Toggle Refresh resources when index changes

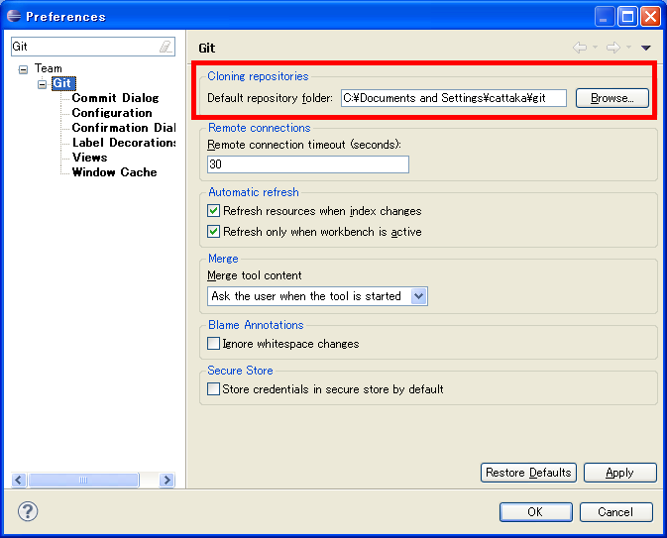(x=213, y=211)
